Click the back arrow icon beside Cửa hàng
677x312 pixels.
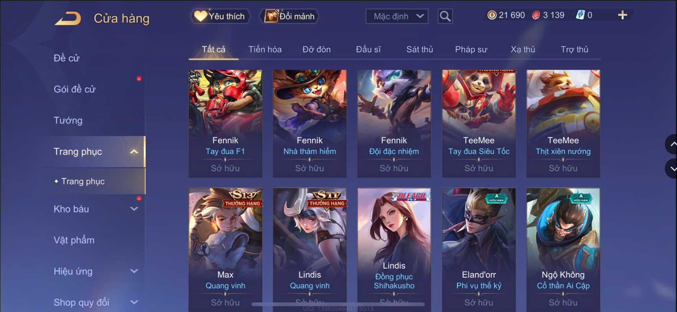click(68, 18)
